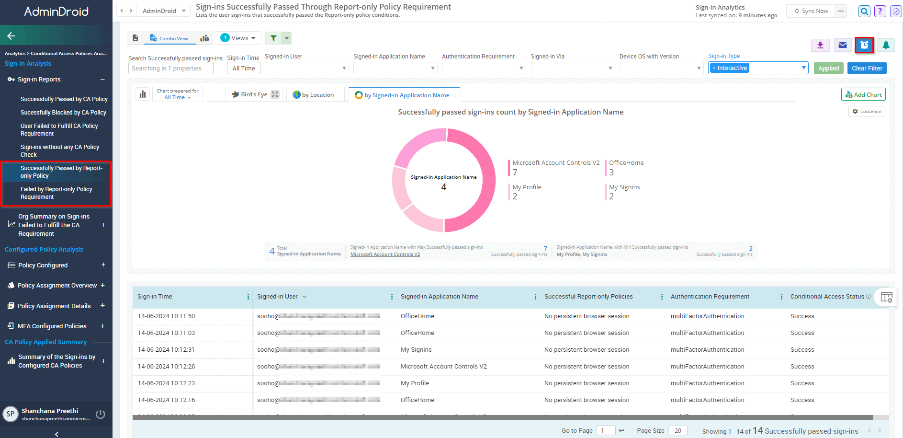Open the schedule report alarm clock icon
Viewport: 903px width, 438px height.
point(864,45)
